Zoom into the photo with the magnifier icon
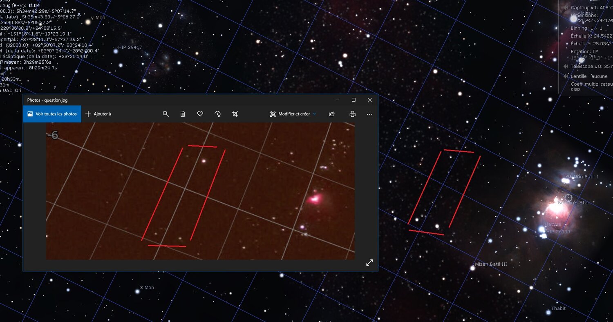 pos(166,114)
